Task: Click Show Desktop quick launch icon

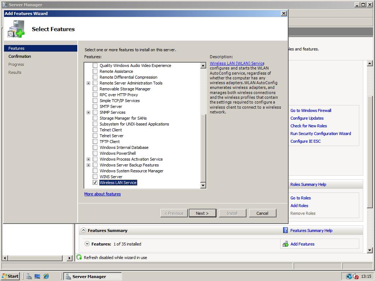Action: click(38, 276)
